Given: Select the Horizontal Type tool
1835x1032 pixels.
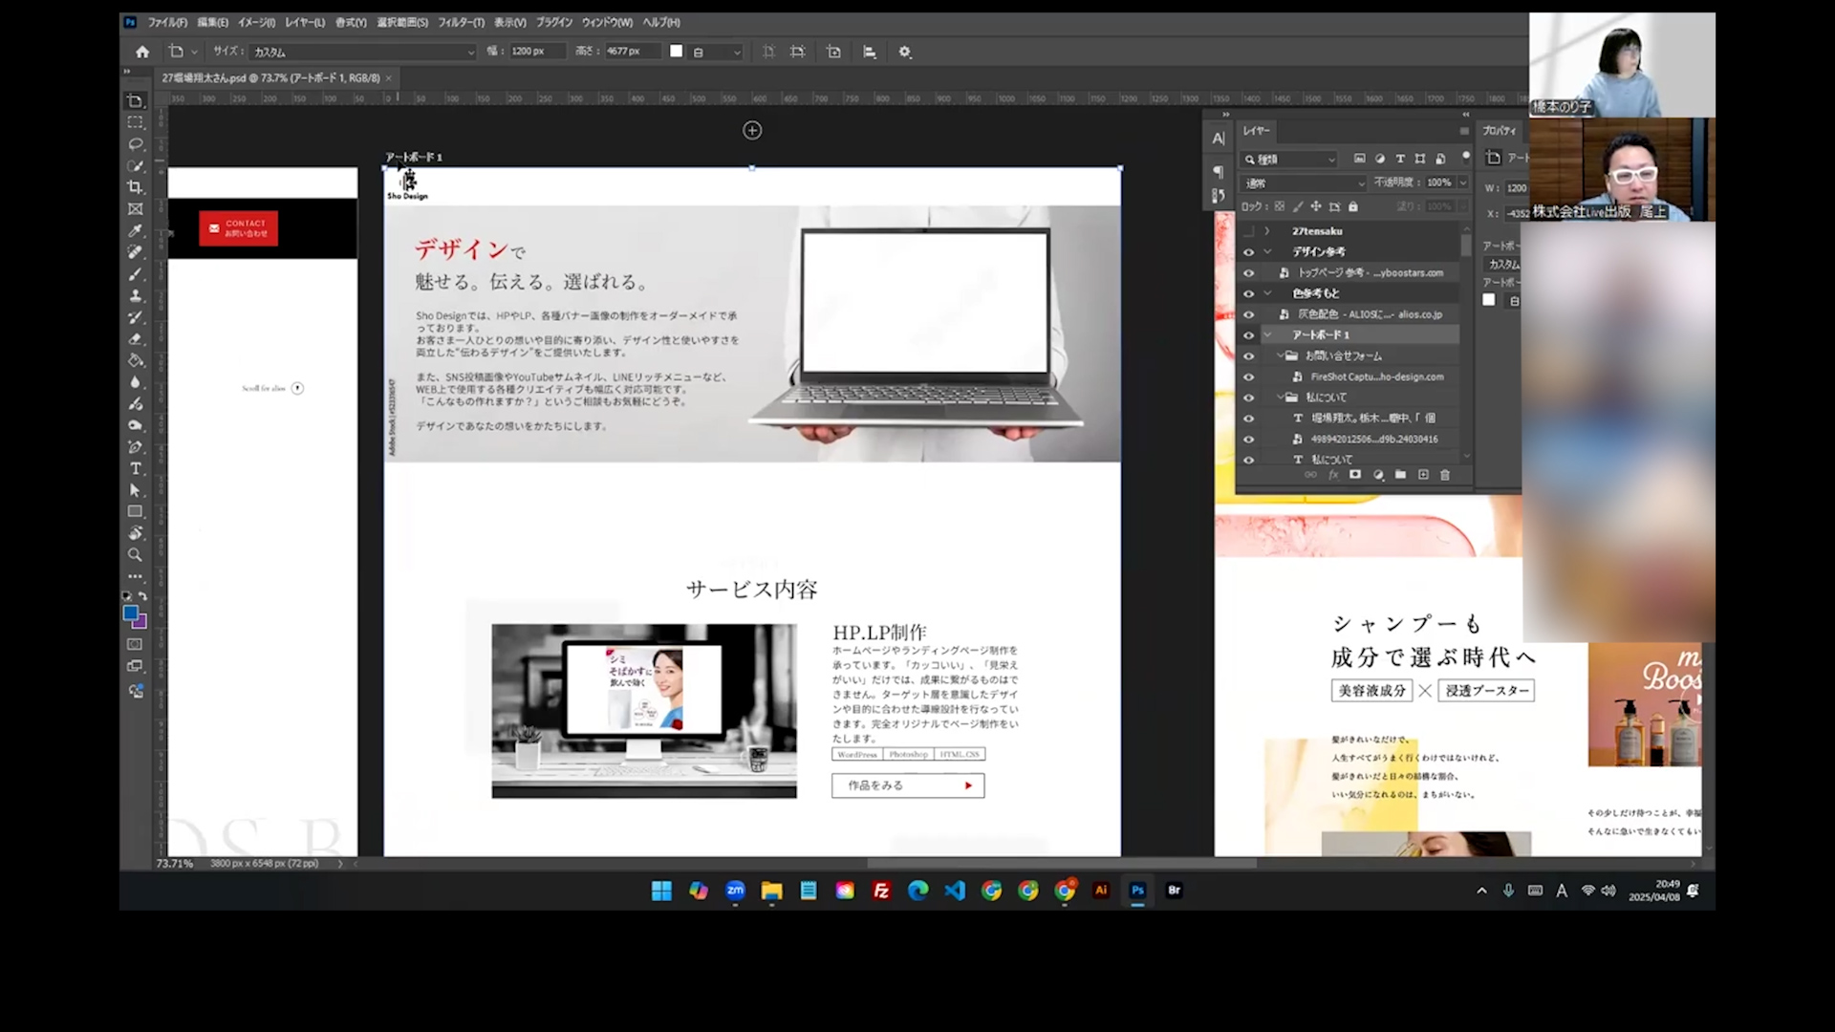Looking at the screenshot, I should point(136,468).
